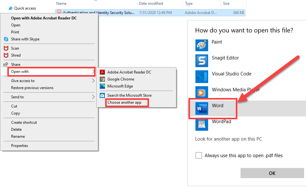Choose Delete from the context menu

click(x=17, y=129)
